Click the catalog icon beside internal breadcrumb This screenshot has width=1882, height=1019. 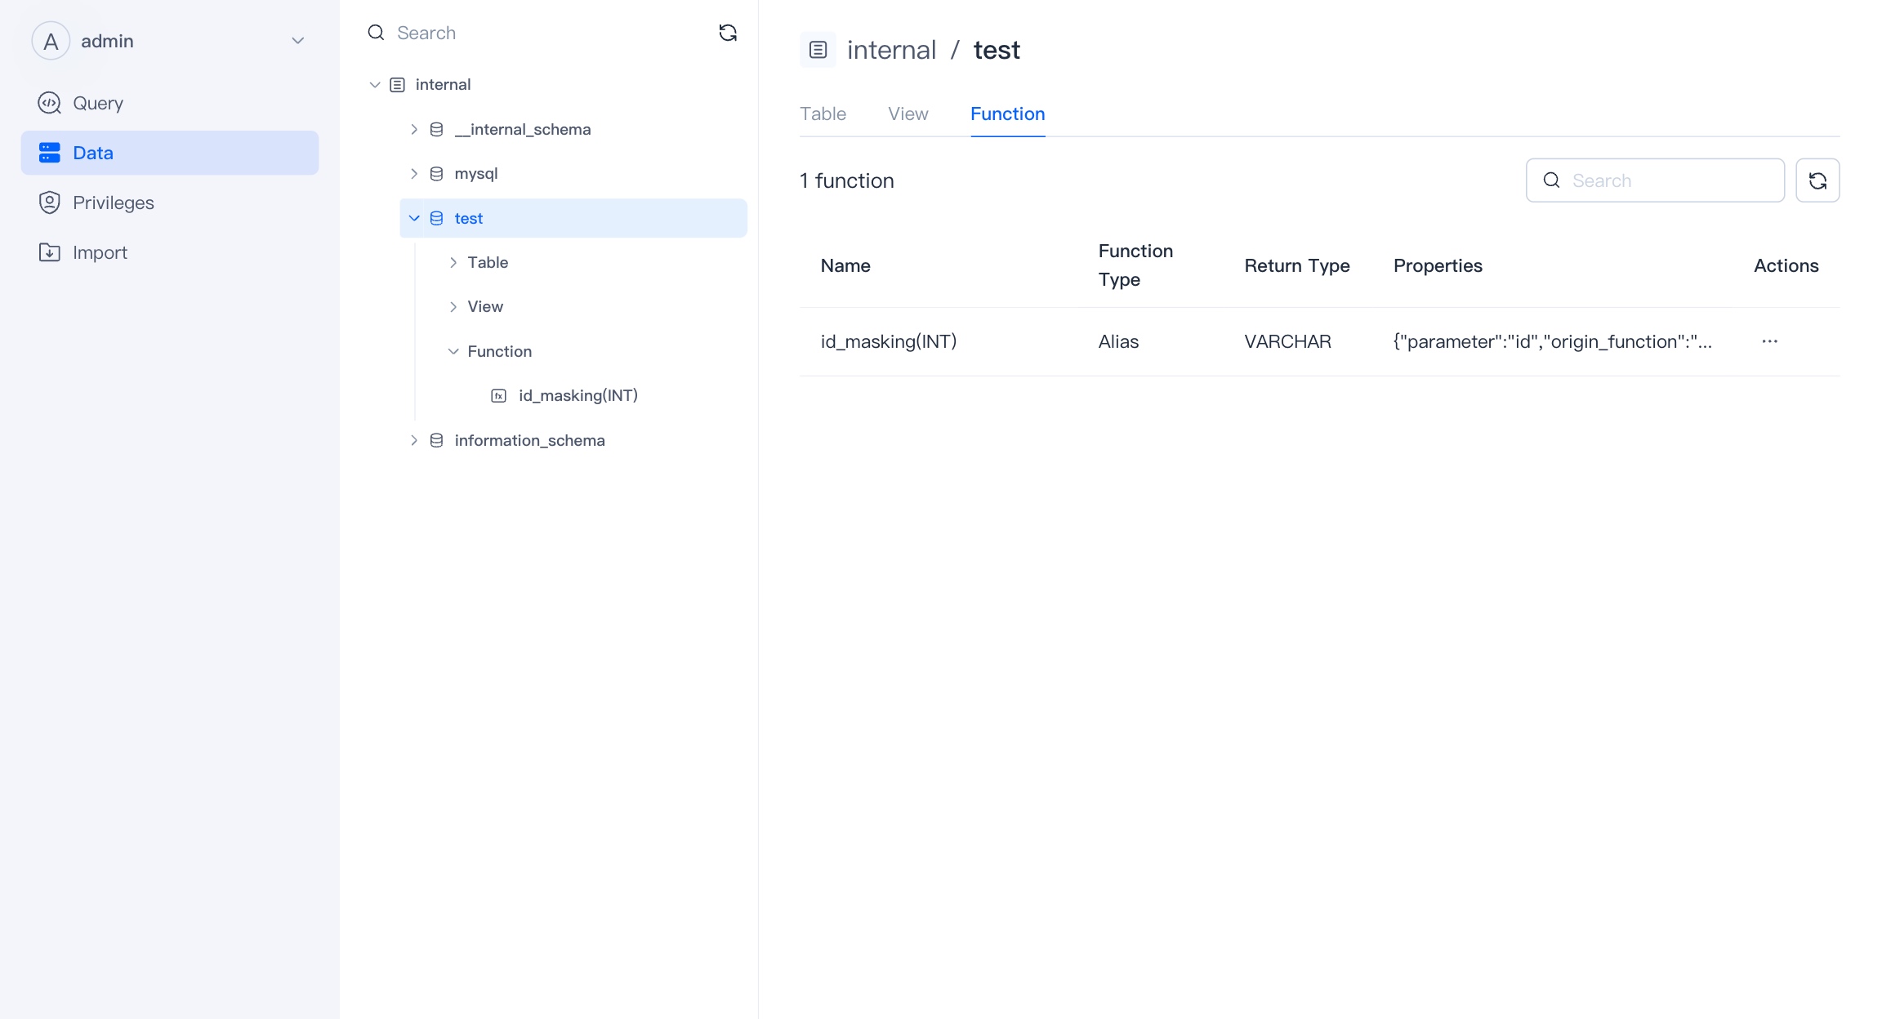pyautogui.click(x=818, y=50)
